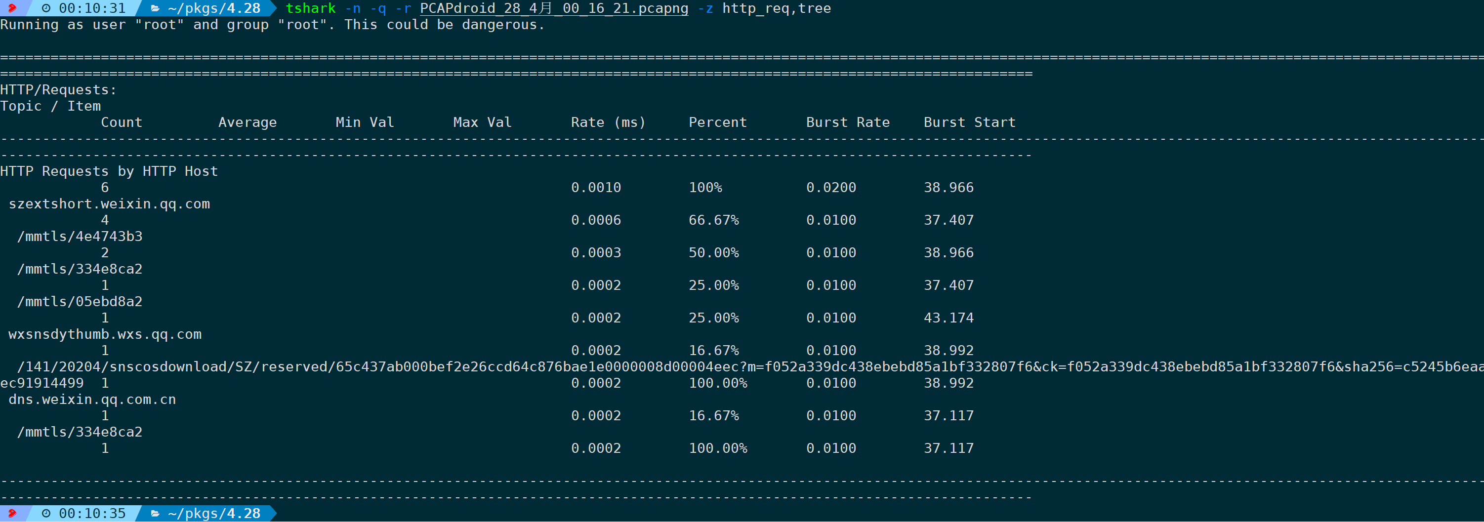Click the clock icon beside 00:10:35

click(x=46, y=513)
